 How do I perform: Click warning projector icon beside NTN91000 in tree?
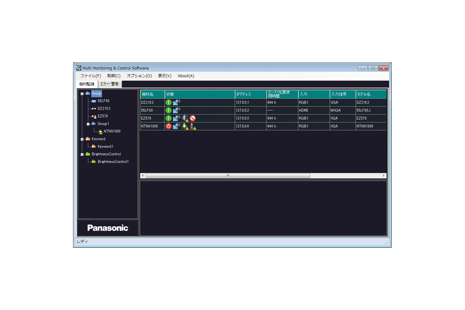(100, 132)
